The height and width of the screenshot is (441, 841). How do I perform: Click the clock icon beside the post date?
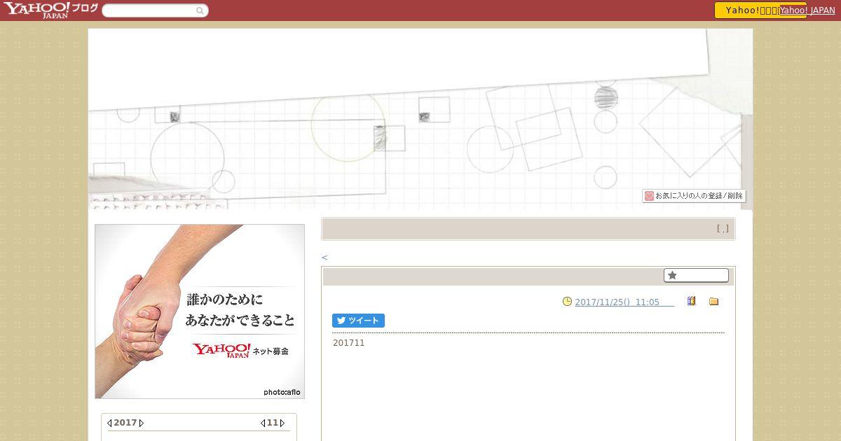pyautogui.click(x=567, y=302)
